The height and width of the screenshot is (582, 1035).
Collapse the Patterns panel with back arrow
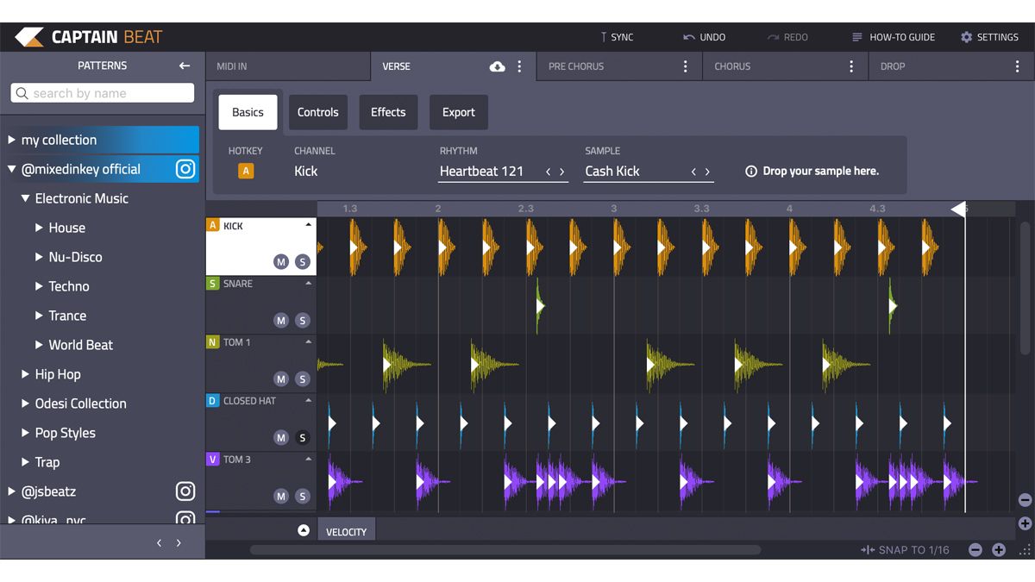[185, 66]
